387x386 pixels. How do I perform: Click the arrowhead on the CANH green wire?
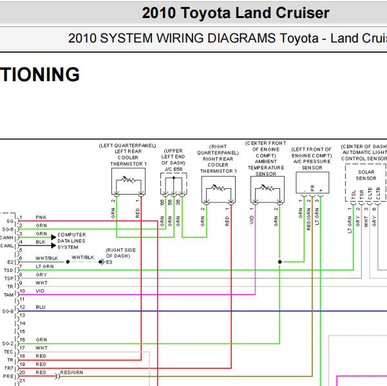point(53,237)
